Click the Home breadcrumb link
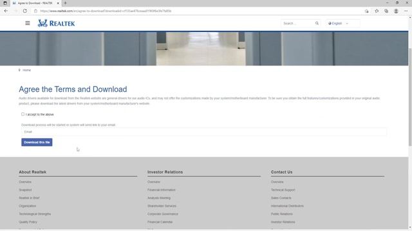Image resolution: width=412 pixels, height=231 pixels. (x=26, y=70)
